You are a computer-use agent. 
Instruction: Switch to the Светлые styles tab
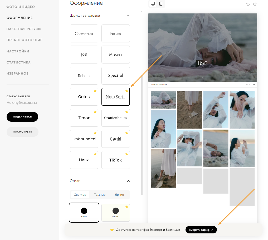tap(80, 195)
